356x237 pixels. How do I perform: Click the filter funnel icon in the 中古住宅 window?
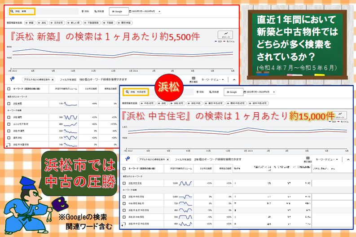(127, 159)
